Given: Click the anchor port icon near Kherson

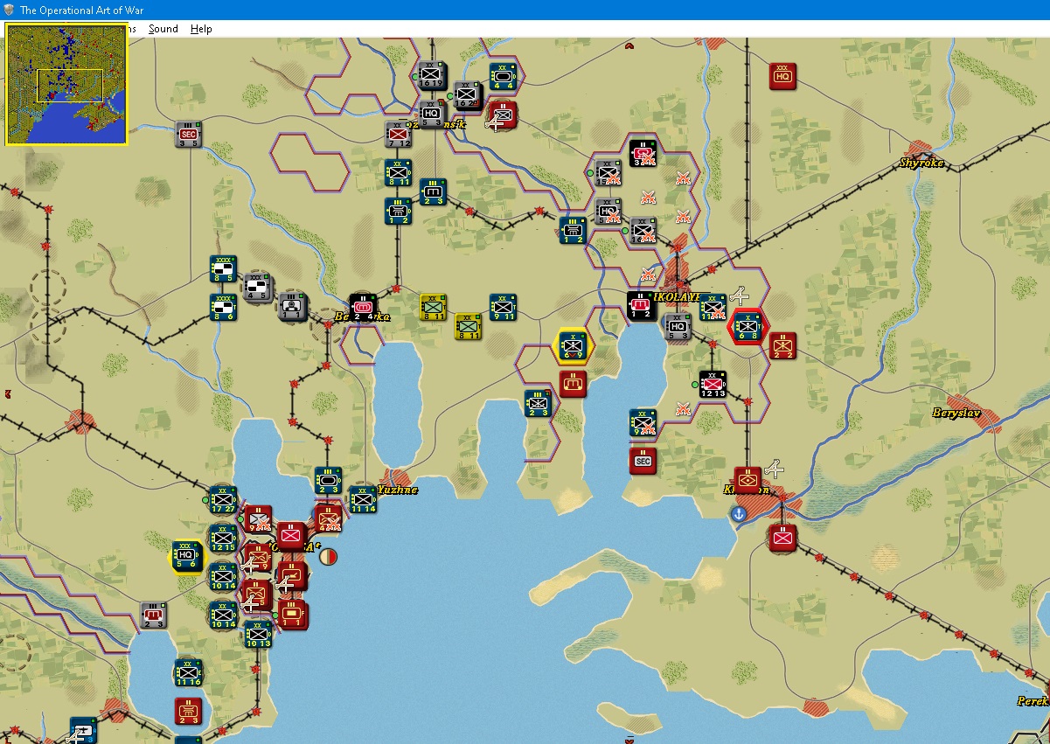Looking at the screenshot, I should tap(739, 513).
